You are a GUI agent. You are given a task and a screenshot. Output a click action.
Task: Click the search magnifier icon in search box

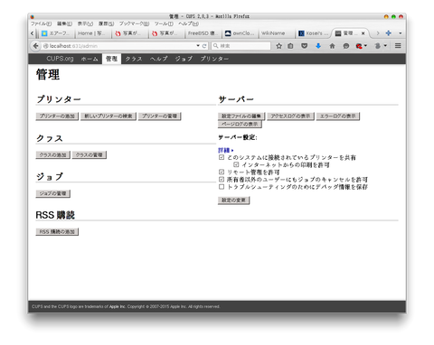click(216, 46)
